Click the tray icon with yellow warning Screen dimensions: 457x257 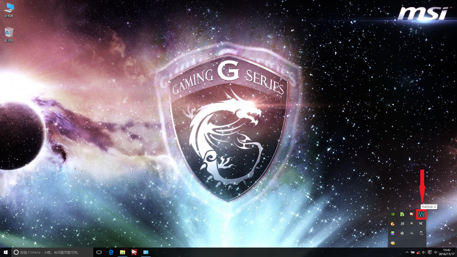[393, 243]
